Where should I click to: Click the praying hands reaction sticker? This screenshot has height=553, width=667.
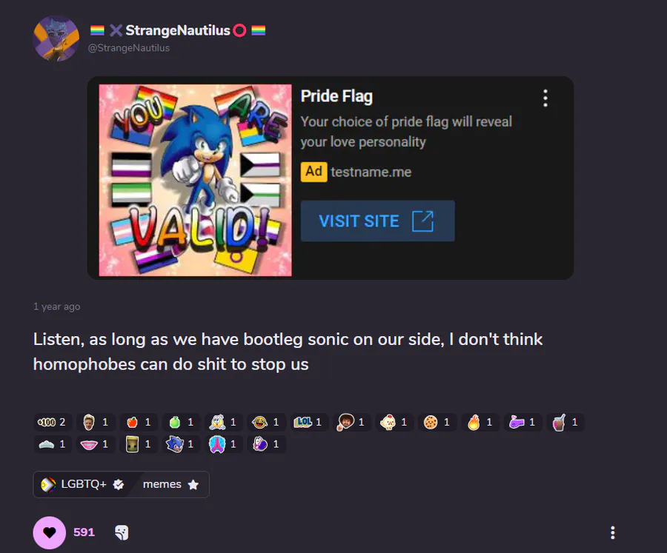pos(224,444)
